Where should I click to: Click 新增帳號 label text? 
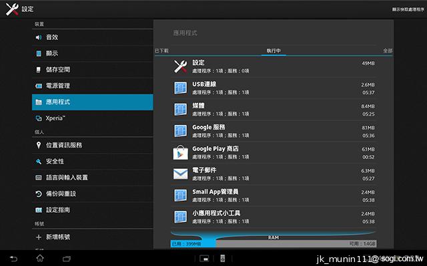coord(58,237)
